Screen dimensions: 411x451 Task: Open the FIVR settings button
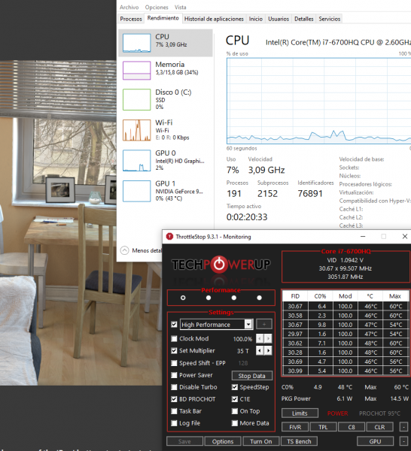click(295, 427)
